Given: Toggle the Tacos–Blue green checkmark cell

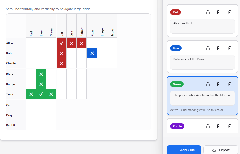Looking at the screenshot, I should click(41, 94).
